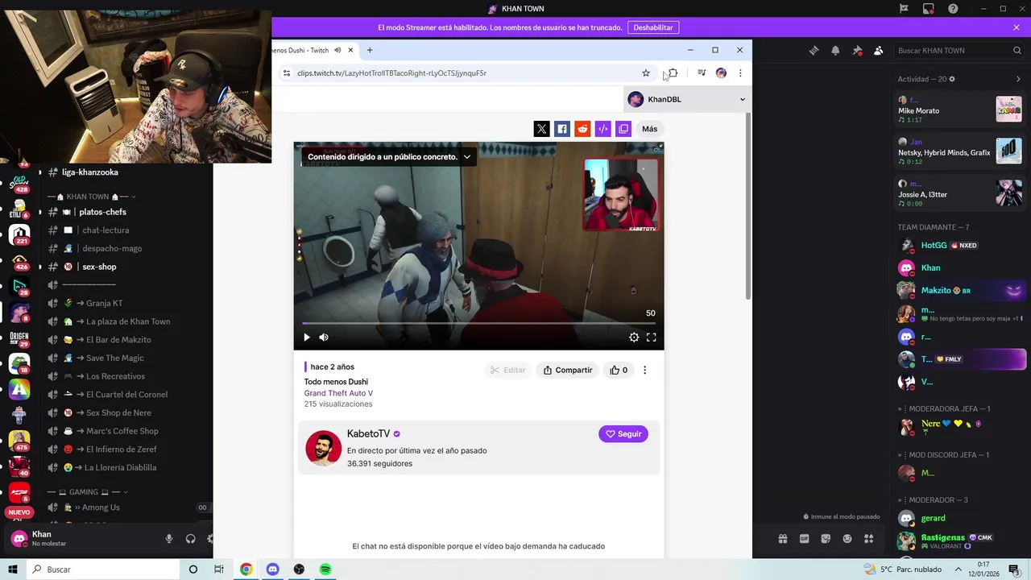Open Spotify from the taskbar
Screen dimensions: 1031x580
coord(325,570)
